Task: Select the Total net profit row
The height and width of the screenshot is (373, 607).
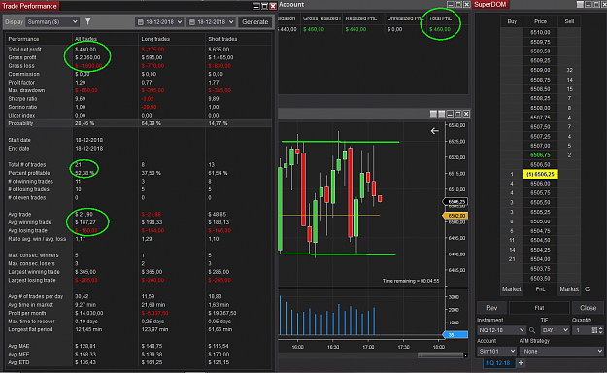Action: 138,50
